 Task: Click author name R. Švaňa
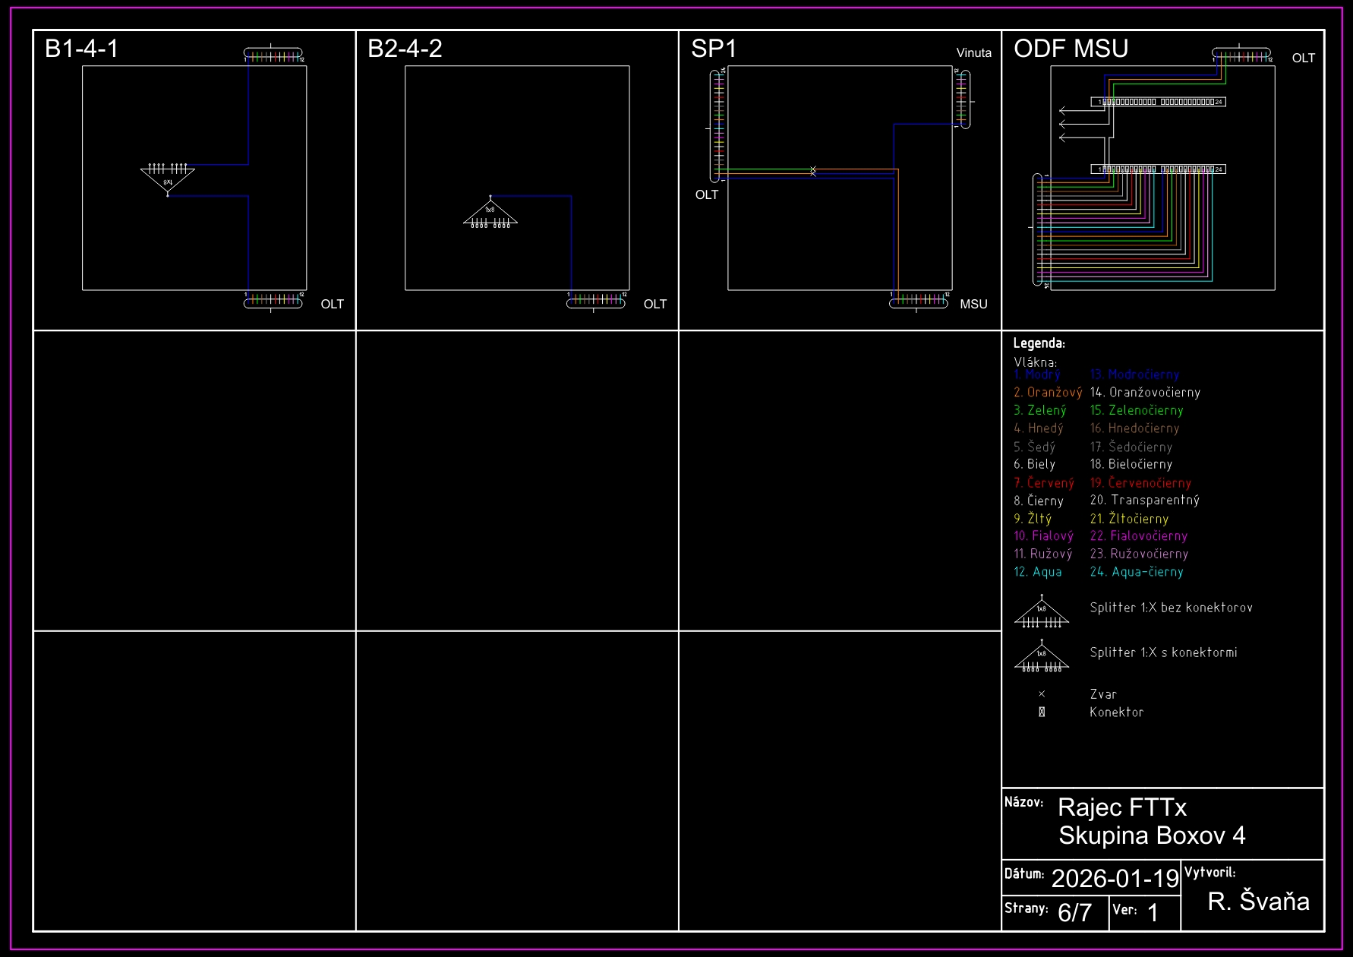pyautogui.click(x=1258, y=902)
